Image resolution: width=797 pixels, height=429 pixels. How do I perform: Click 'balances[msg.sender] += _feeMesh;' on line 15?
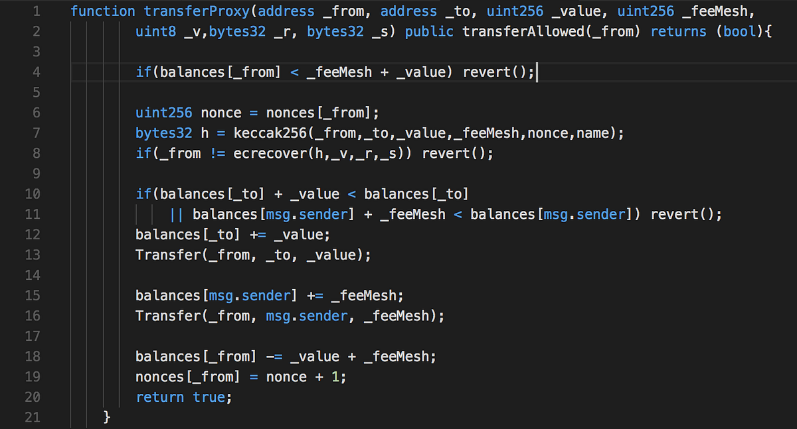click(270, 296)
